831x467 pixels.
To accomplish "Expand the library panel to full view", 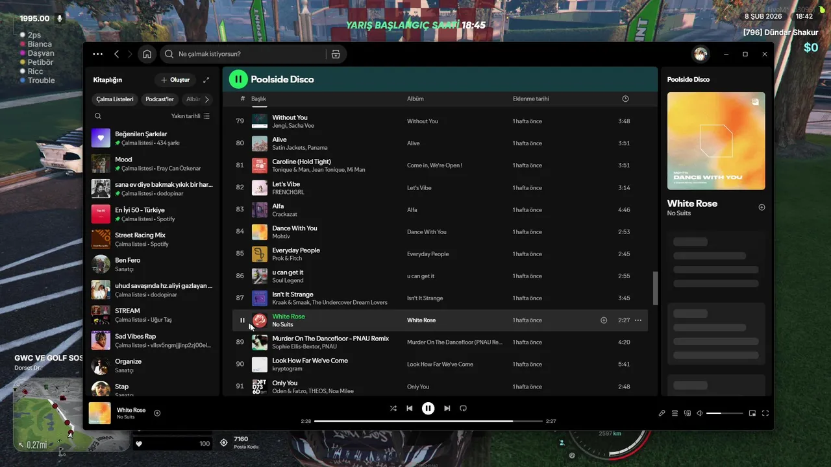I will [206, 80].
